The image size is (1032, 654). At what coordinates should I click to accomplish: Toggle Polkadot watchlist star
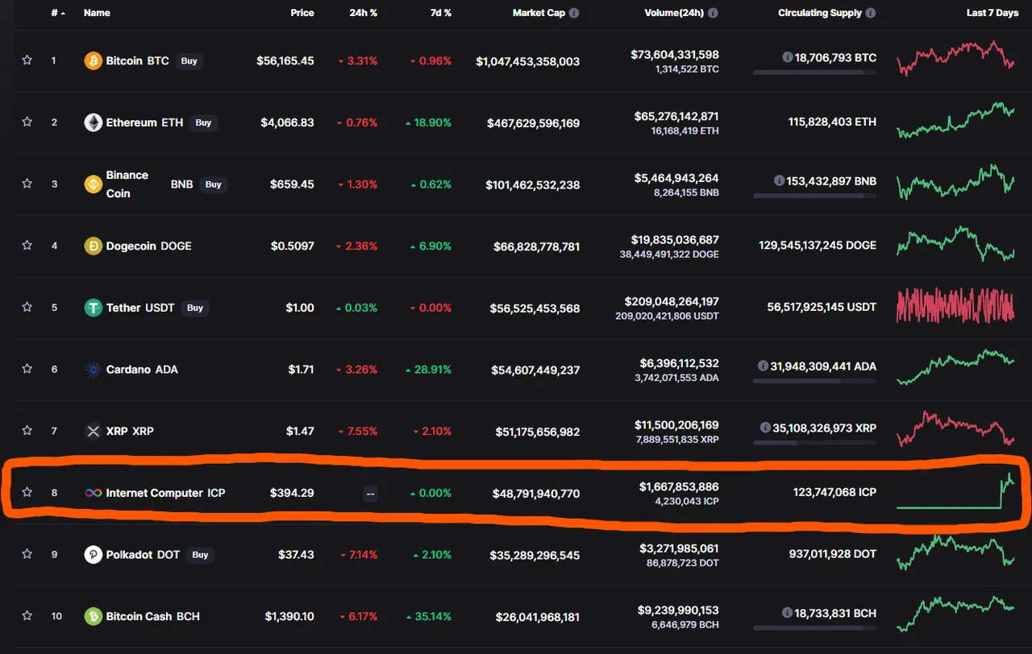(27, 554)
